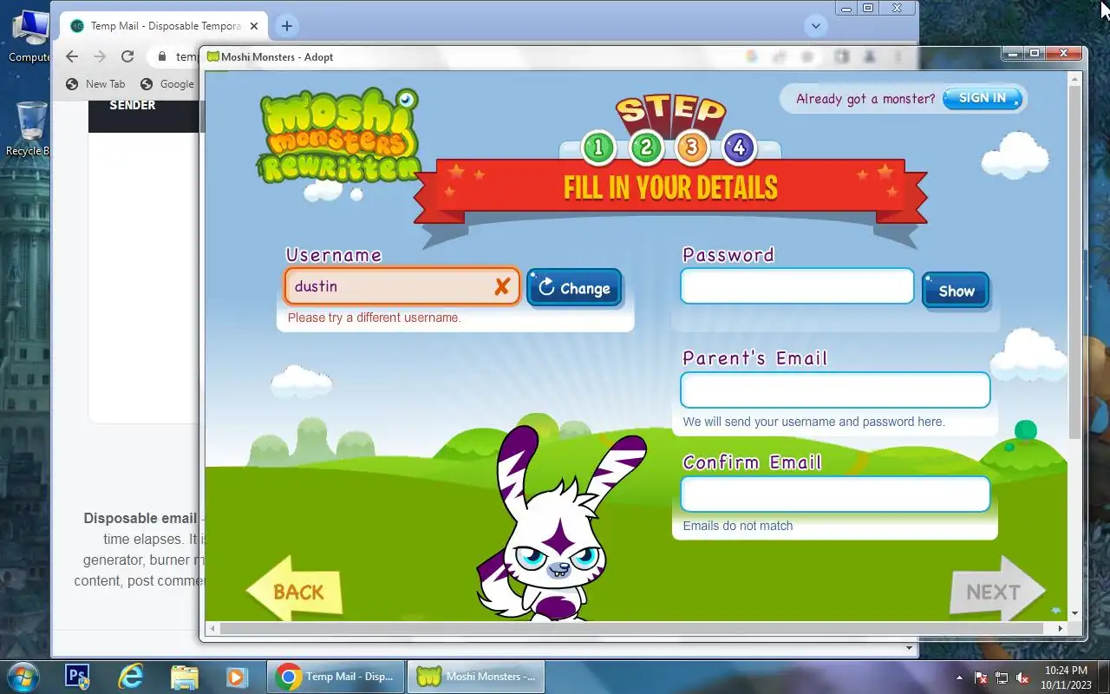Open a new Chrome tab with plus
Image resolution: width=1110 pixels, height=694 pixels.
[287, 26]
